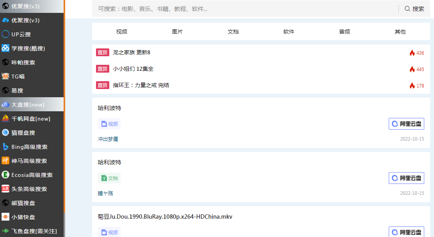The width and height of the screenshot is (434, 237).
Task: Open the 哈利波特 result tagged 文档
Action: (x=110, y=162)
